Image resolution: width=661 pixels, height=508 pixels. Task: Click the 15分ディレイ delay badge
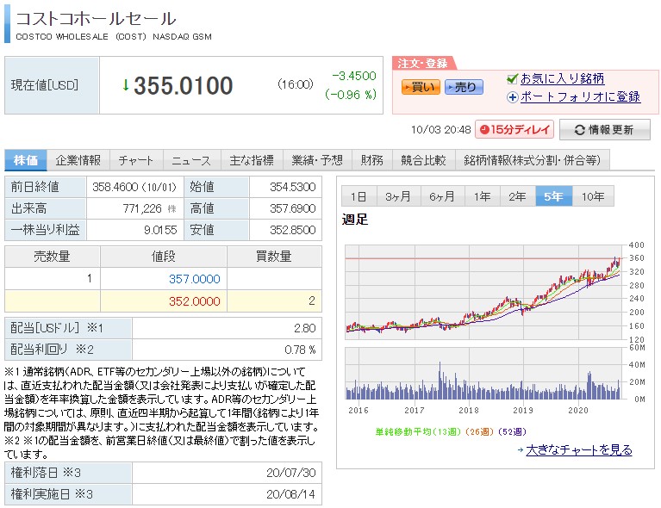pyautogui.click(x=514, y=129)
